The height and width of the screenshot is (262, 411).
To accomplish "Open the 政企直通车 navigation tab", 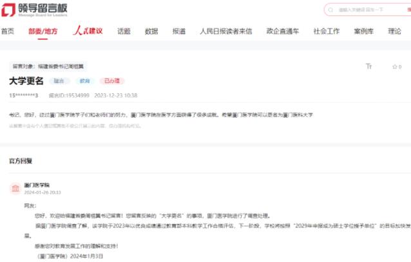I will pos(283,32).
